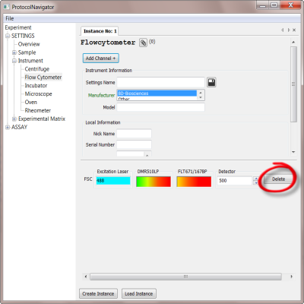Delete the FSC channel row
The height and width of the screenshot is (304, 304).
point(278,179)
